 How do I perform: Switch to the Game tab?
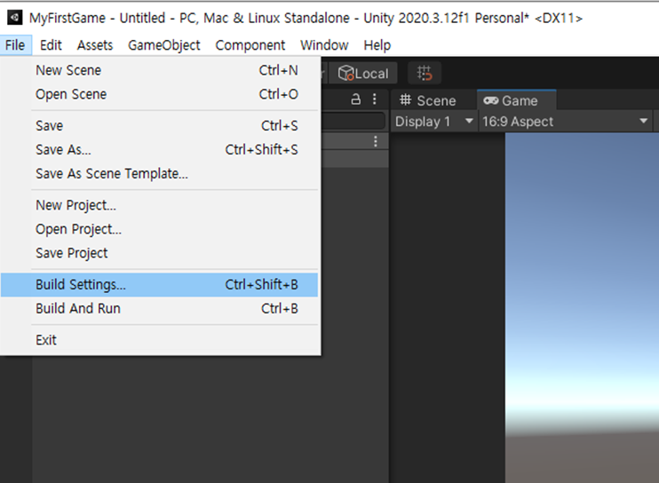pyautogui.click(x=517, y=100)
